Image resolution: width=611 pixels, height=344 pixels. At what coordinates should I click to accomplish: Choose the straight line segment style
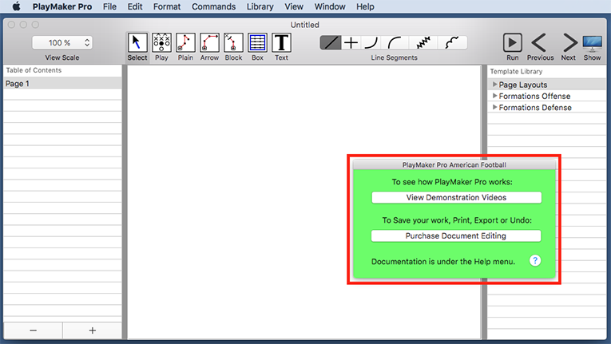pyautogui.click(x=331, y=43)
